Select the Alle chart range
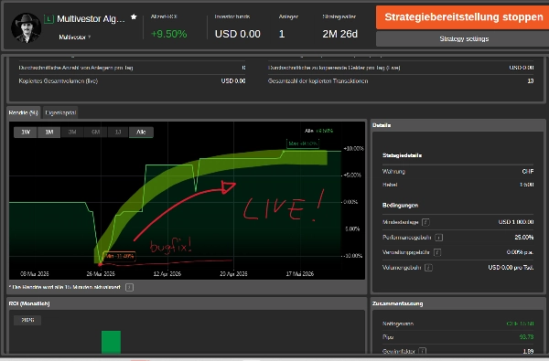 tap(141, 133)
